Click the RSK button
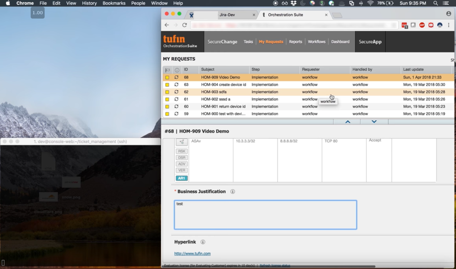This screenshot has width=456, height=269. [x=182, y=151]
